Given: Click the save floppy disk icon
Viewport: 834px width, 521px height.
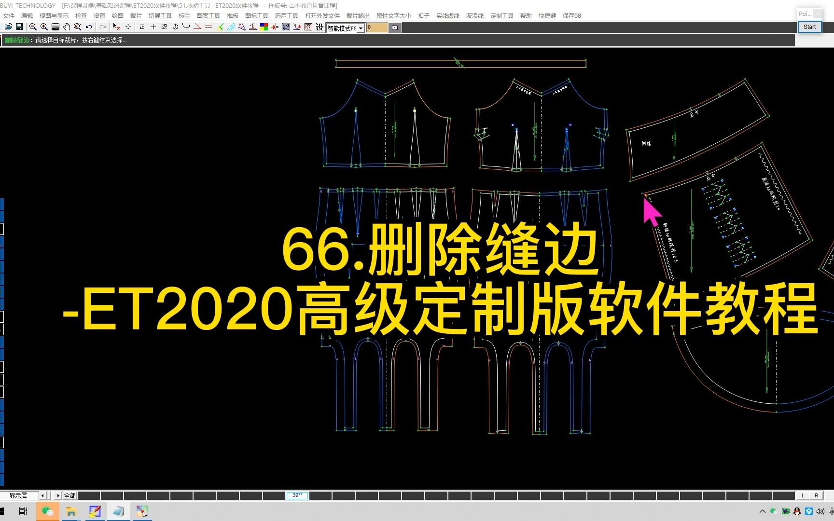Looking at the screenshot, I should coord(19,27).
